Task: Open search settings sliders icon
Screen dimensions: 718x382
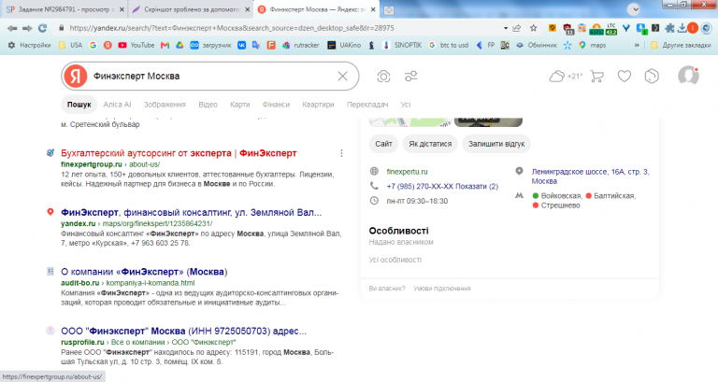Action: (x=410, y=76)
